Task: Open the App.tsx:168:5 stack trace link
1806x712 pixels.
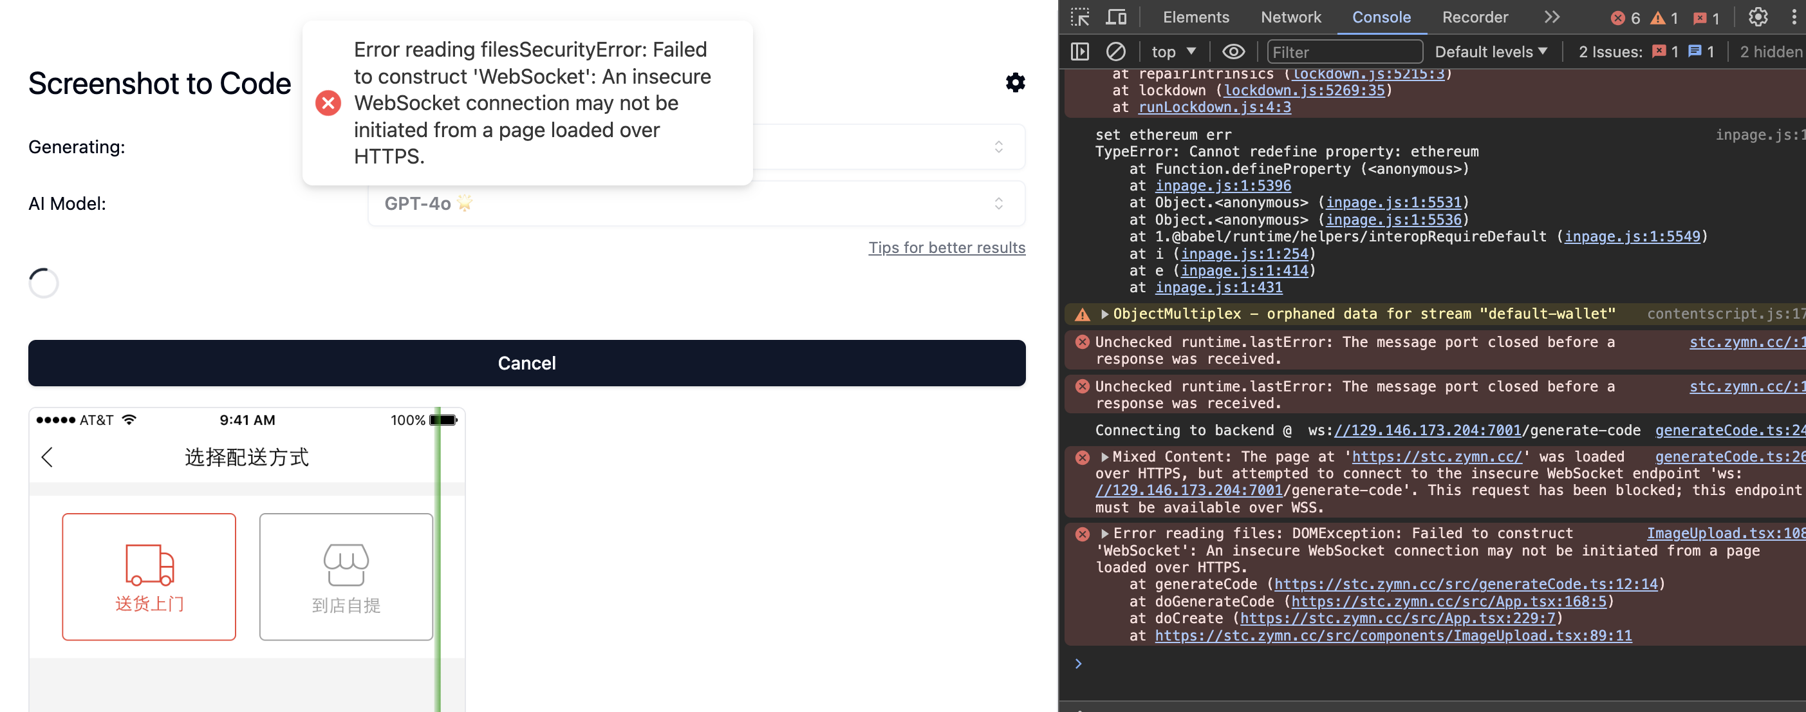Action: pos(1448,602)
